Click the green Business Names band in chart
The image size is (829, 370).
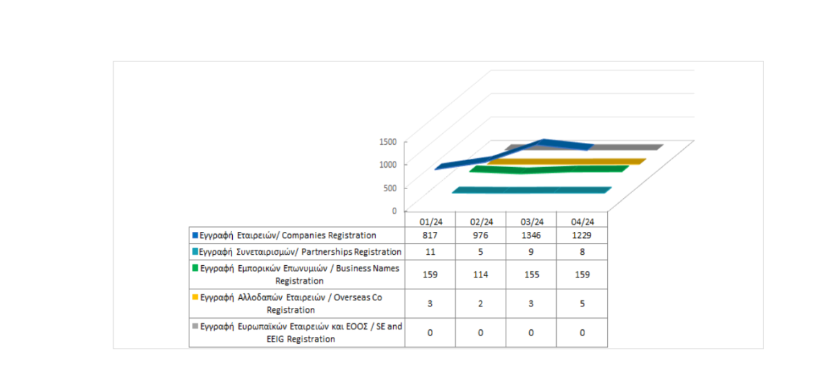tap(549, 169)
